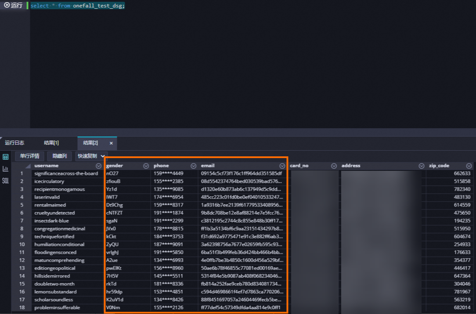
Task: Click the hide columns button
Action: pos(60,156)
